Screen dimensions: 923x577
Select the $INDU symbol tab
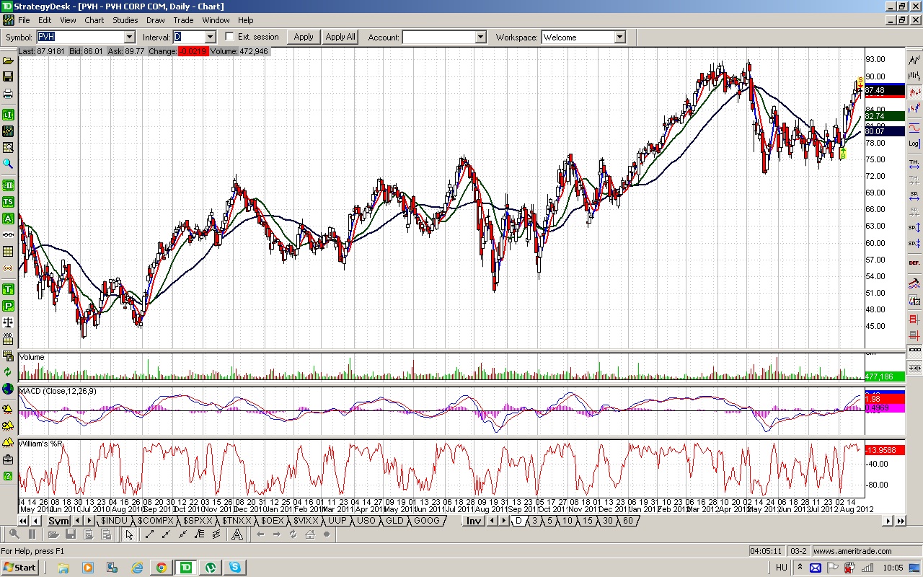(x=114, y=521)
